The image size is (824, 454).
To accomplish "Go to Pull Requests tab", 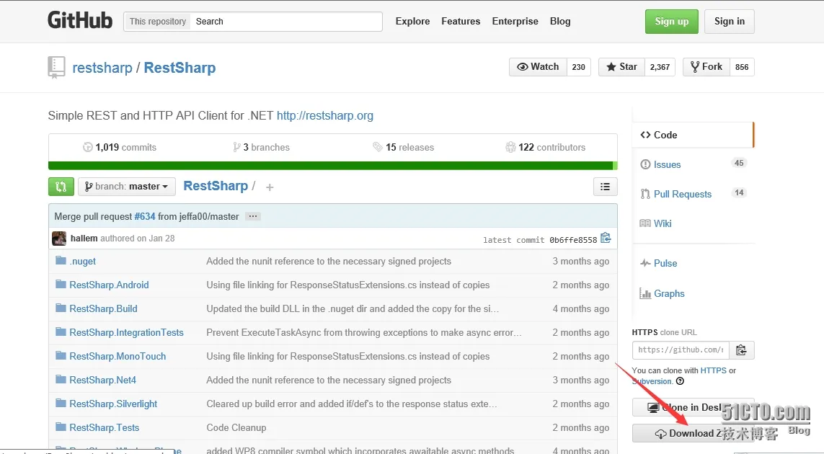I will 682,195.
